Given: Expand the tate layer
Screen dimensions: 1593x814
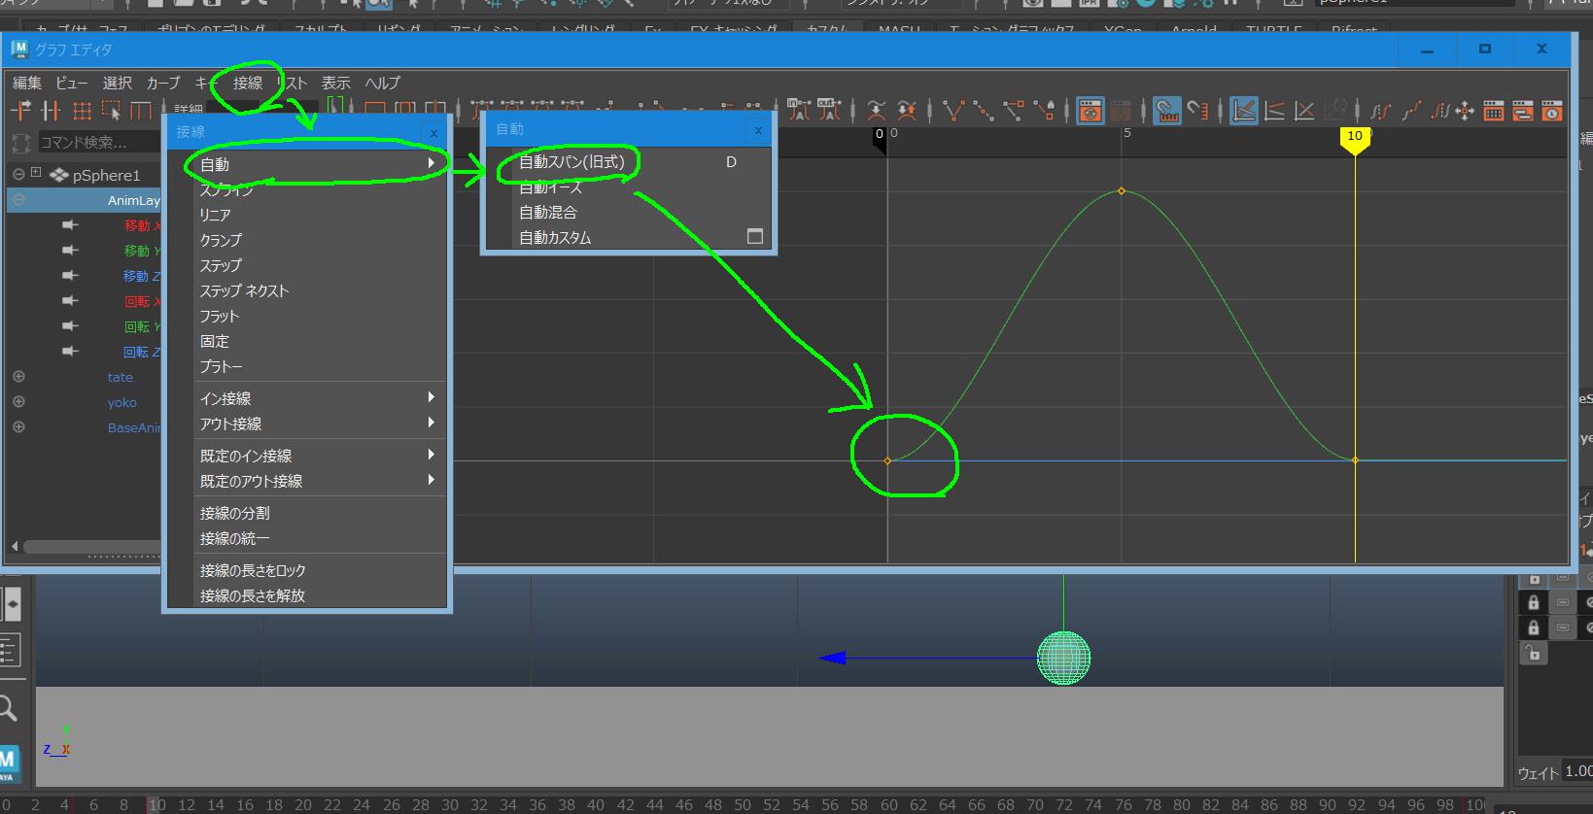Looking at the screenshot, I should 18,377.
